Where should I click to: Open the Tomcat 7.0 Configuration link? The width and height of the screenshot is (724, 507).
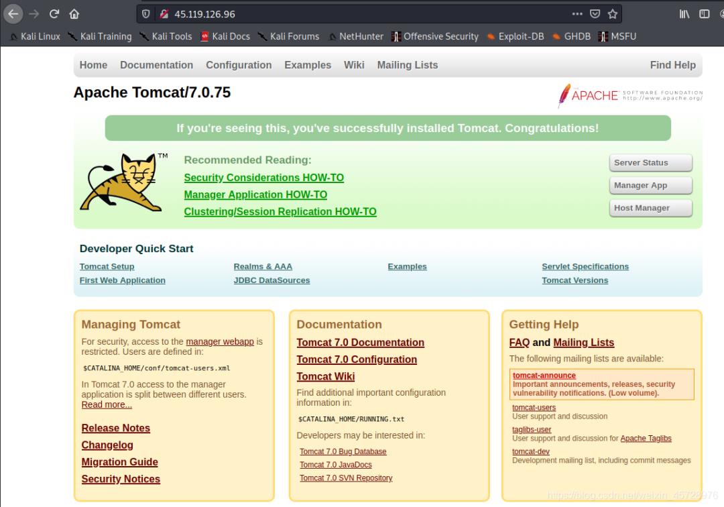357,359
